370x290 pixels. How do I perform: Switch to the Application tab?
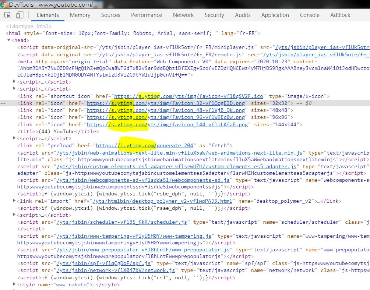point(275,15)
